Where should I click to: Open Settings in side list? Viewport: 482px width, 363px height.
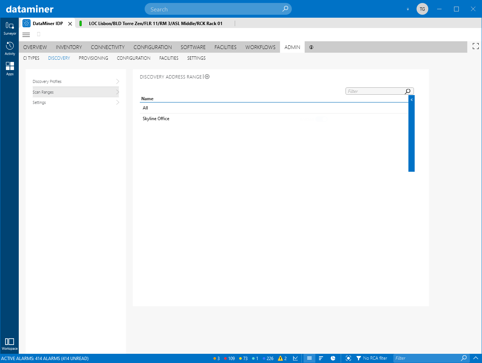(x=76, y=102)
